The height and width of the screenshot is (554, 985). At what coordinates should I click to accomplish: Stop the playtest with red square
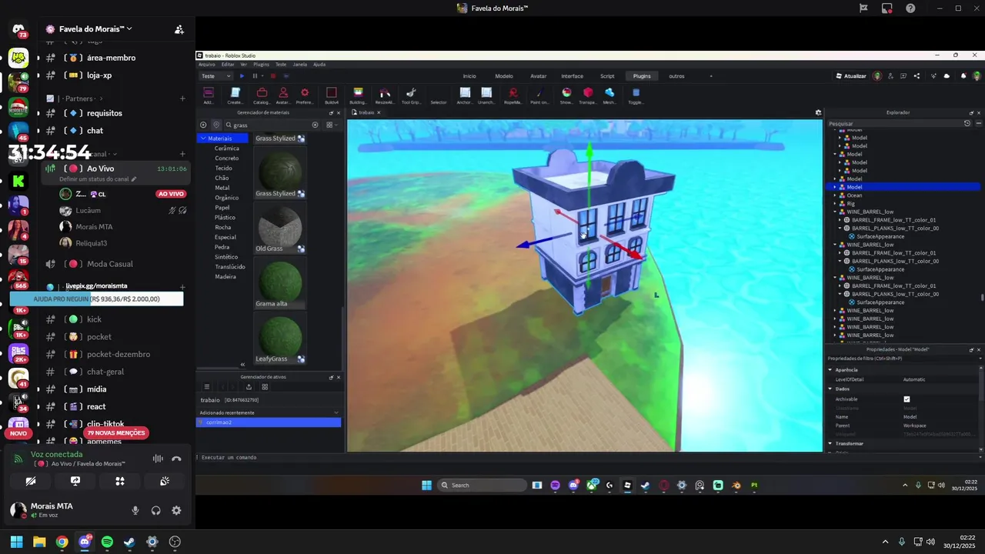[272, 76]
